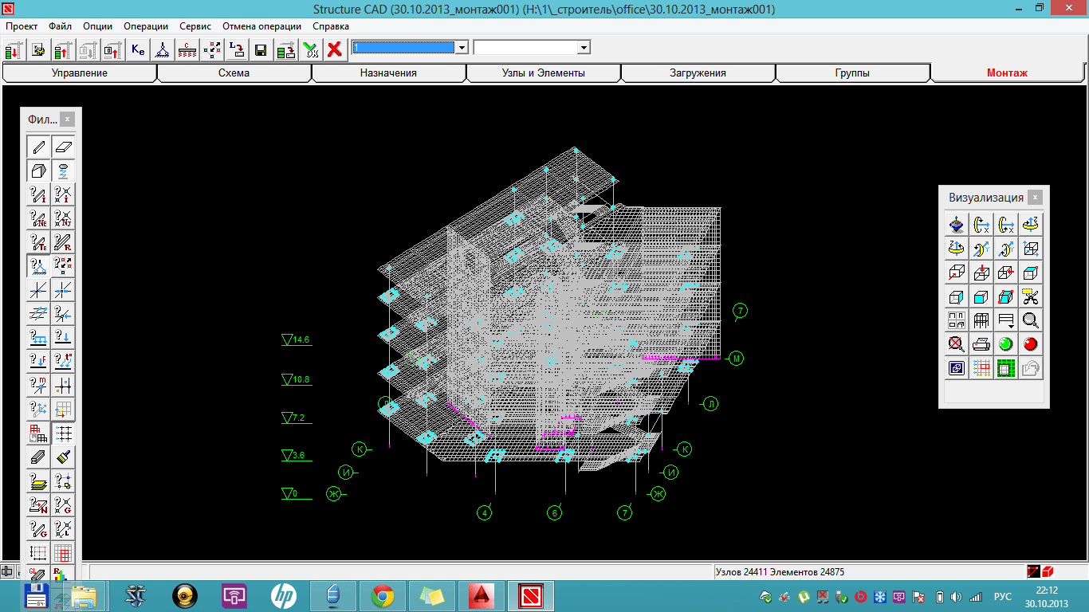The width and height of the screenshot is (1089, 612).
Task: Click the crossed-out magnifier icon
Action: point(957,345)
